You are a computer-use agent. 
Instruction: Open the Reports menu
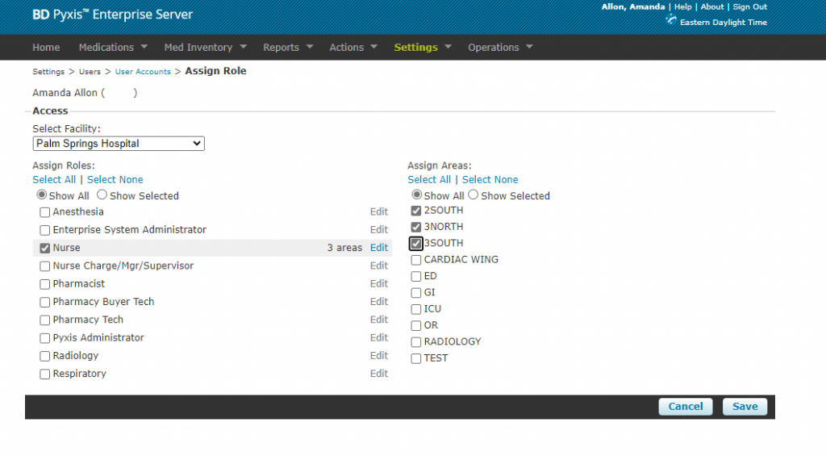[287, 48]
